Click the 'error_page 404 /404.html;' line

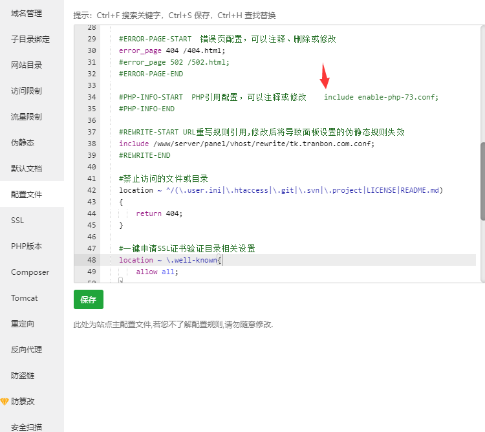[x=172, y=50]
